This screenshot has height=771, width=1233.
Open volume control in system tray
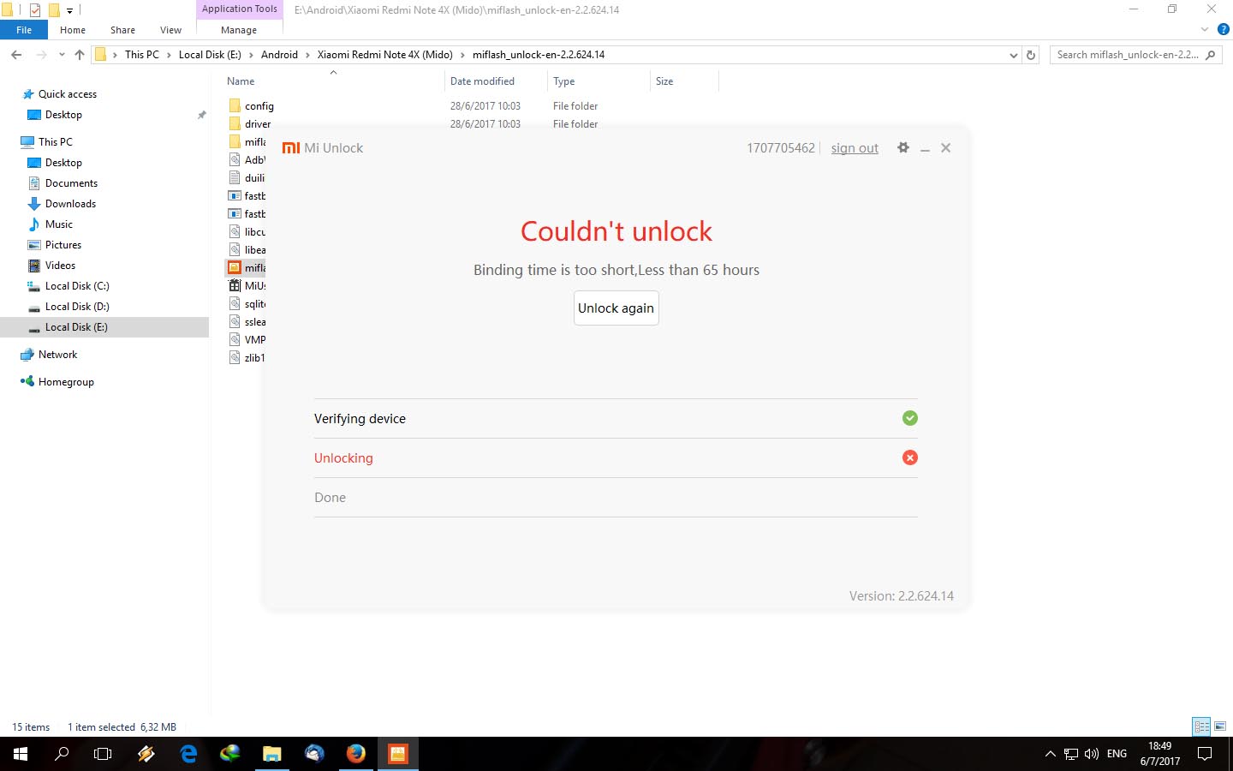click(1092, 754)
